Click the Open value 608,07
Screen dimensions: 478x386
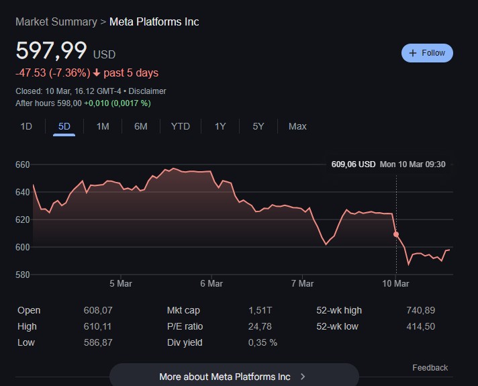(x=98, y=310)
